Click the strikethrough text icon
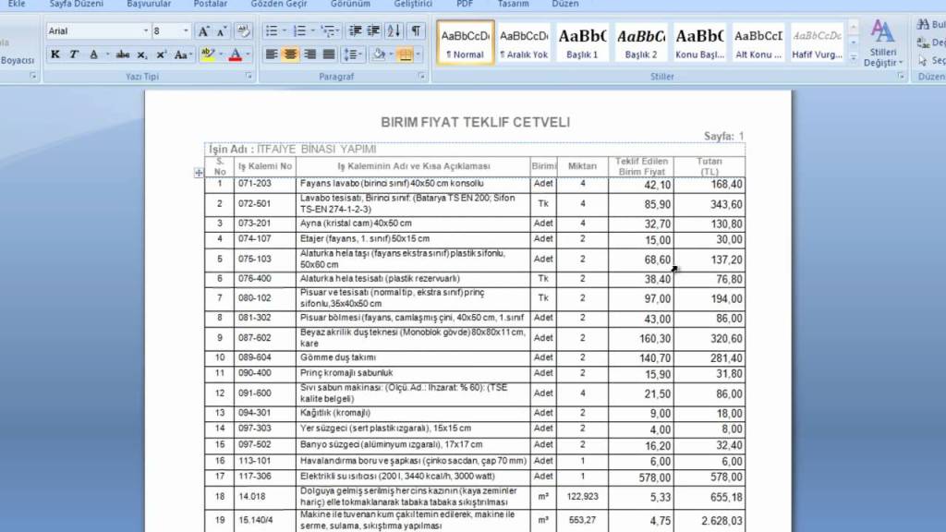The image size is (946, 532). coord(123,54)
